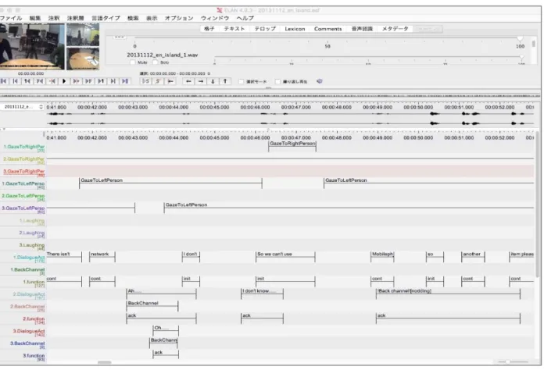Image resolution: width=544 pixels, height=370 pixels.
Task: Select the GazeToRightPerson annotation
Action: 292,146
